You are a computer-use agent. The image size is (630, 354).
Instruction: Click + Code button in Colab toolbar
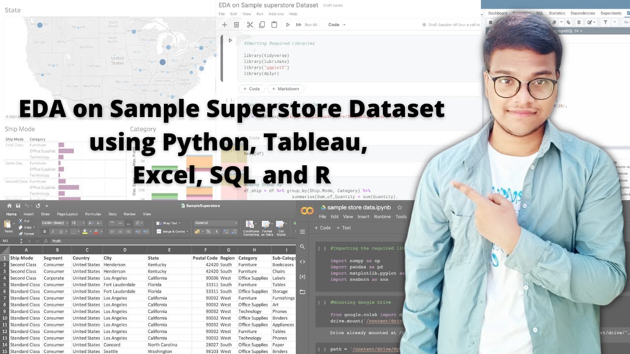pos(322,228)
